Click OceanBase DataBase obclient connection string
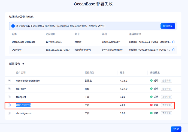 tap(150, 42)
